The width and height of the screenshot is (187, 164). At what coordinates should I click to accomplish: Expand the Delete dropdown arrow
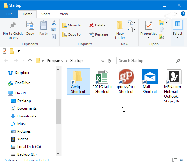[x=108, y=25]
